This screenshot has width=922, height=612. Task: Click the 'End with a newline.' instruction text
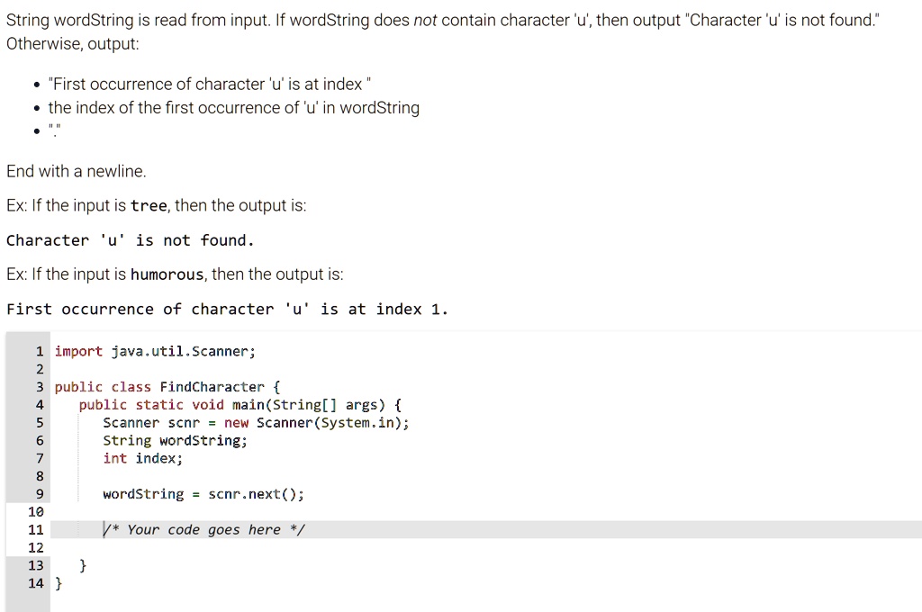pyautogui.click(x=76, y=171)
